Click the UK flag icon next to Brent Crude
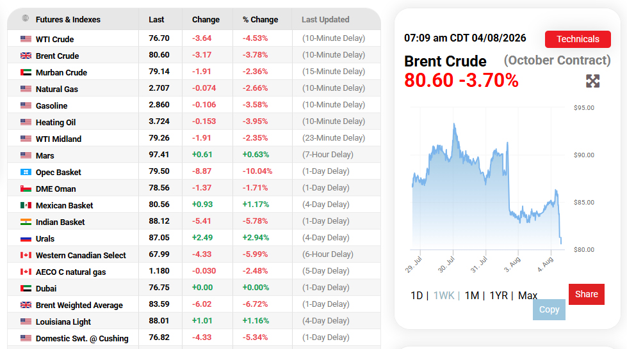The width and height of the screenshot is (627, 349). [x=26, y=56]
